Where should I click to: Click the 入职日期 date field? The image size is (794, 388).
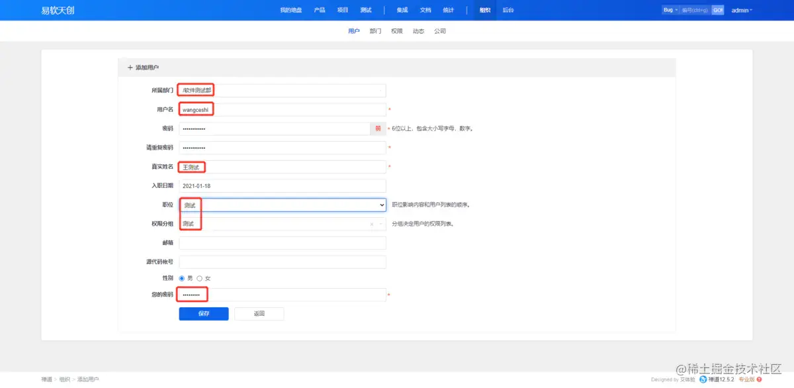[283, 186]
